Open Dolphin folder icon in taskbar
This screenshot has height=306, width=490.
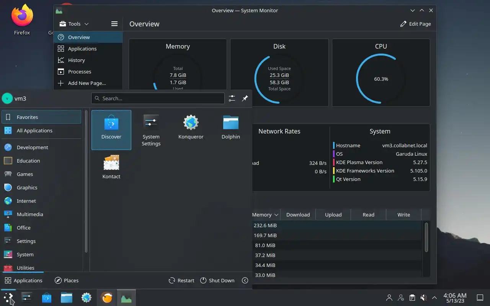[67, 298]
